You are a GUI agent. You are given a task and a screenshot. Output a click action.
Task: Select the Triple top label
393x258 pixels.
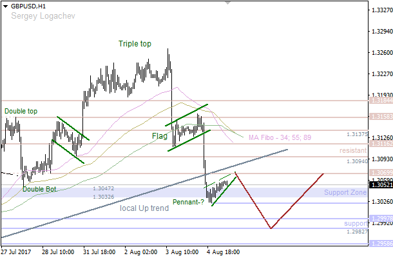tap(135, 44)
